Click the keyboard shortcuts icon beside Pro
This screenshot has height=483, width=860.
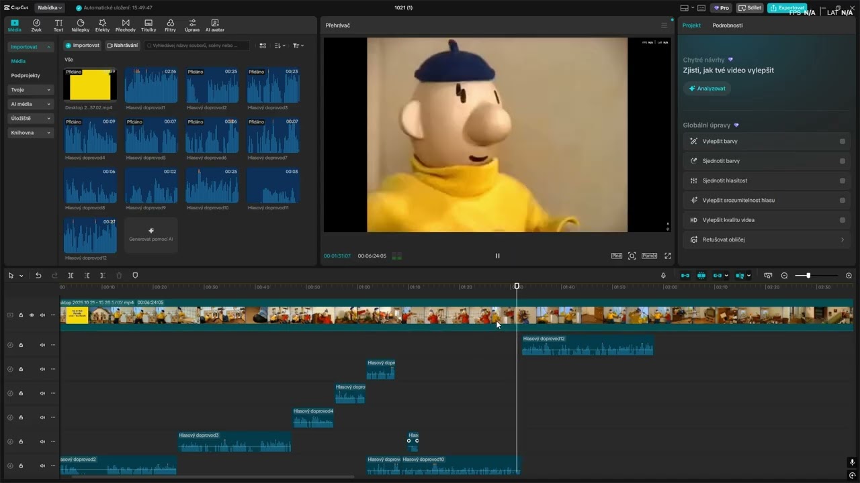tap(701, 8)
